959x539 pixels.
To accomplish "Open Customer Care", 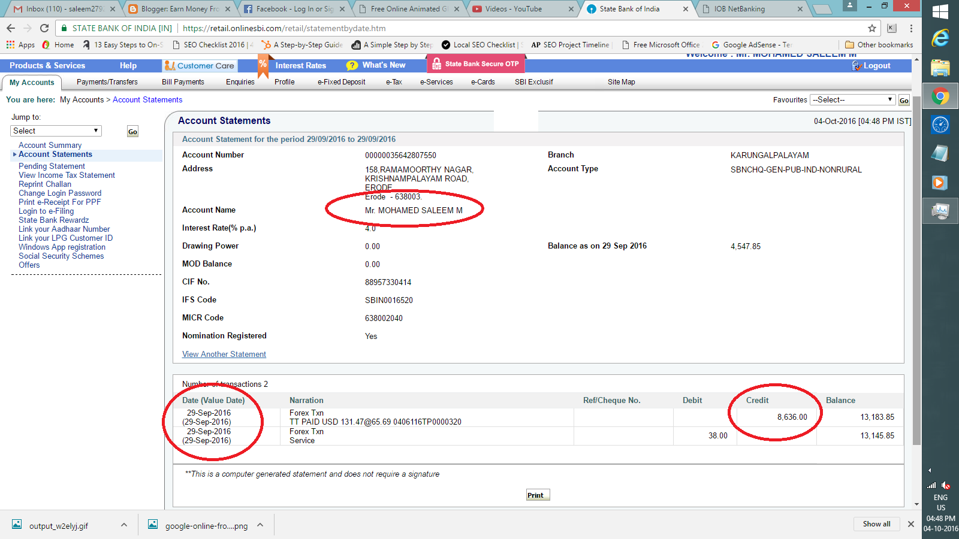I will click(200, 66).
